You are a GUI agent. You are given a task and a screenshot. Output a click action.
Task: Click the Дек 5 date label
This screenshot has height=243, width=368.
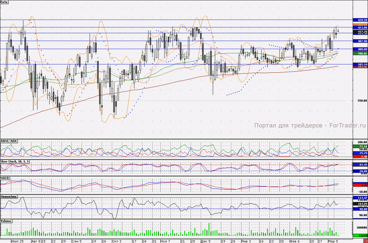pyautogui.click(x=206, y=241)
